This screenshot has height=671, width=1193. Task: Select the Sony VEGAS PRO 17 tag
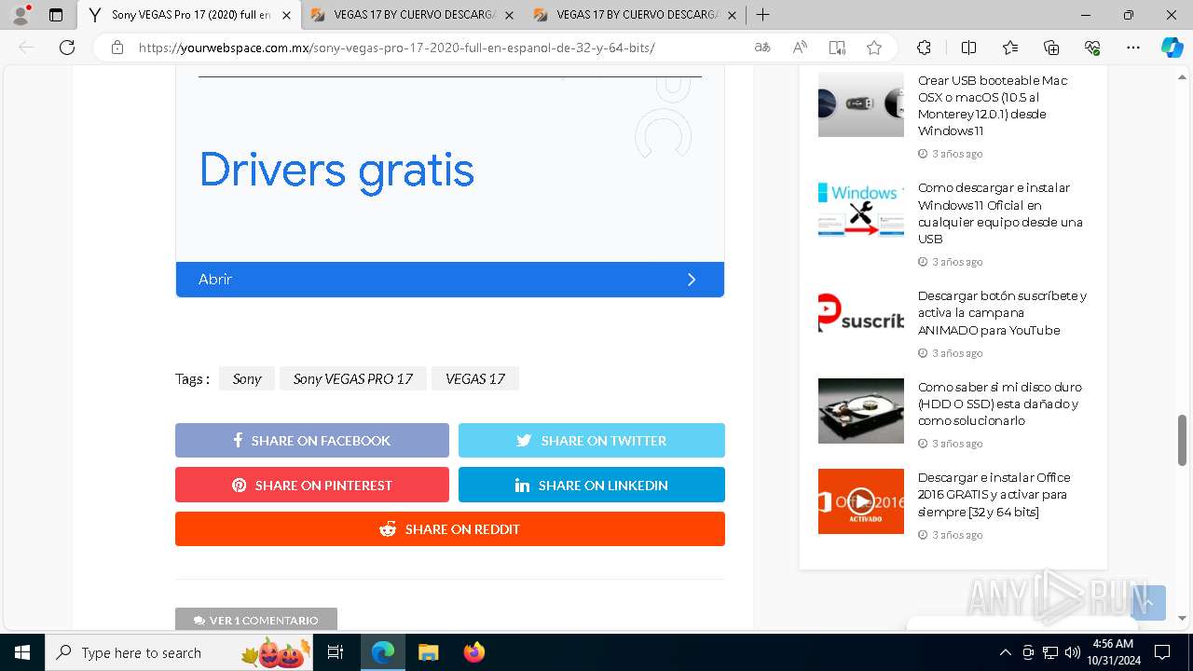[x=352, y=378]
